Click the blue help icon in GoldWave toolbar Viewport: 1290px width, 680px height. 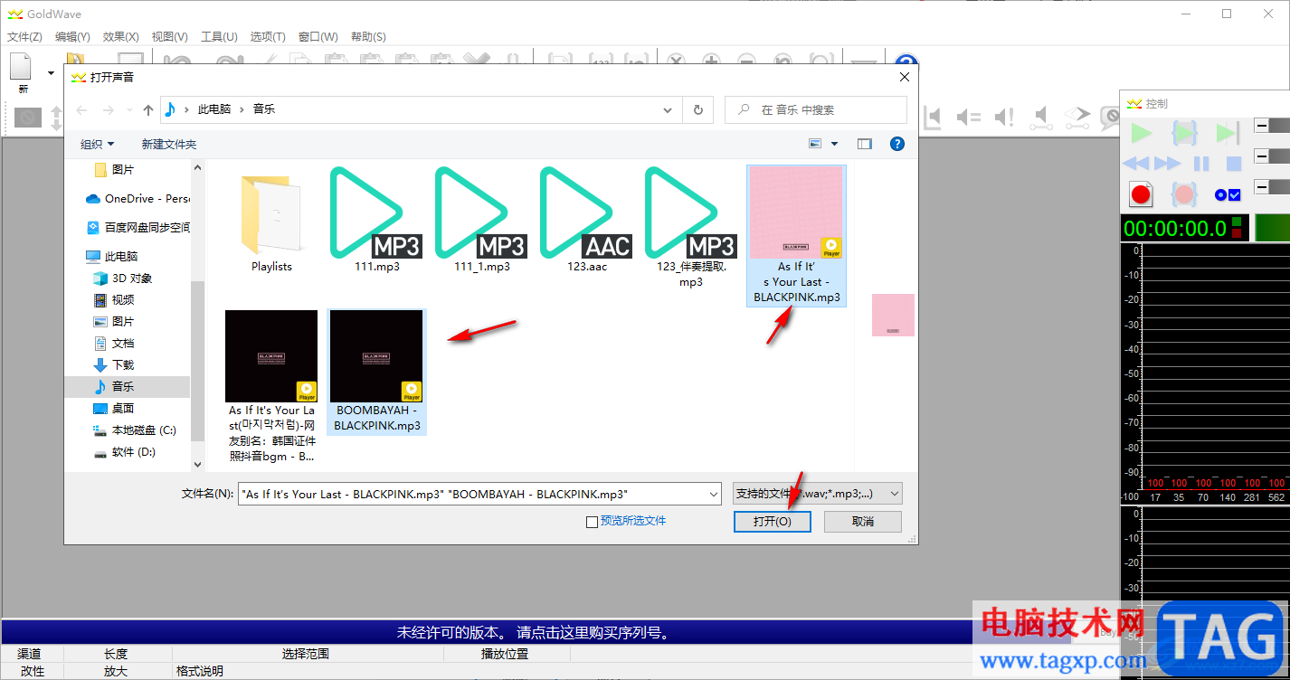[x=906, y=61]
